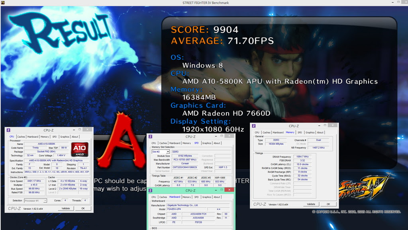
Task: Click the XMP-1866 timings column header
Action: pos(220,178)
